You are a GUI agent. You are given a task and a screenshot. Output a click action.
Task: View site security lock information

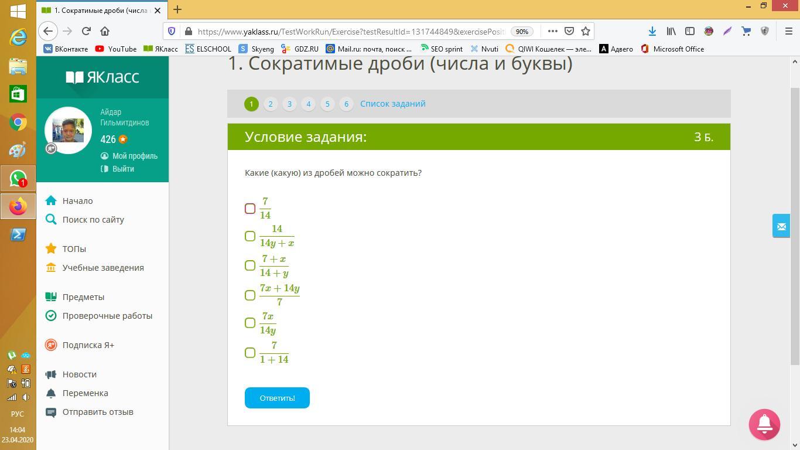click(188, 31)
